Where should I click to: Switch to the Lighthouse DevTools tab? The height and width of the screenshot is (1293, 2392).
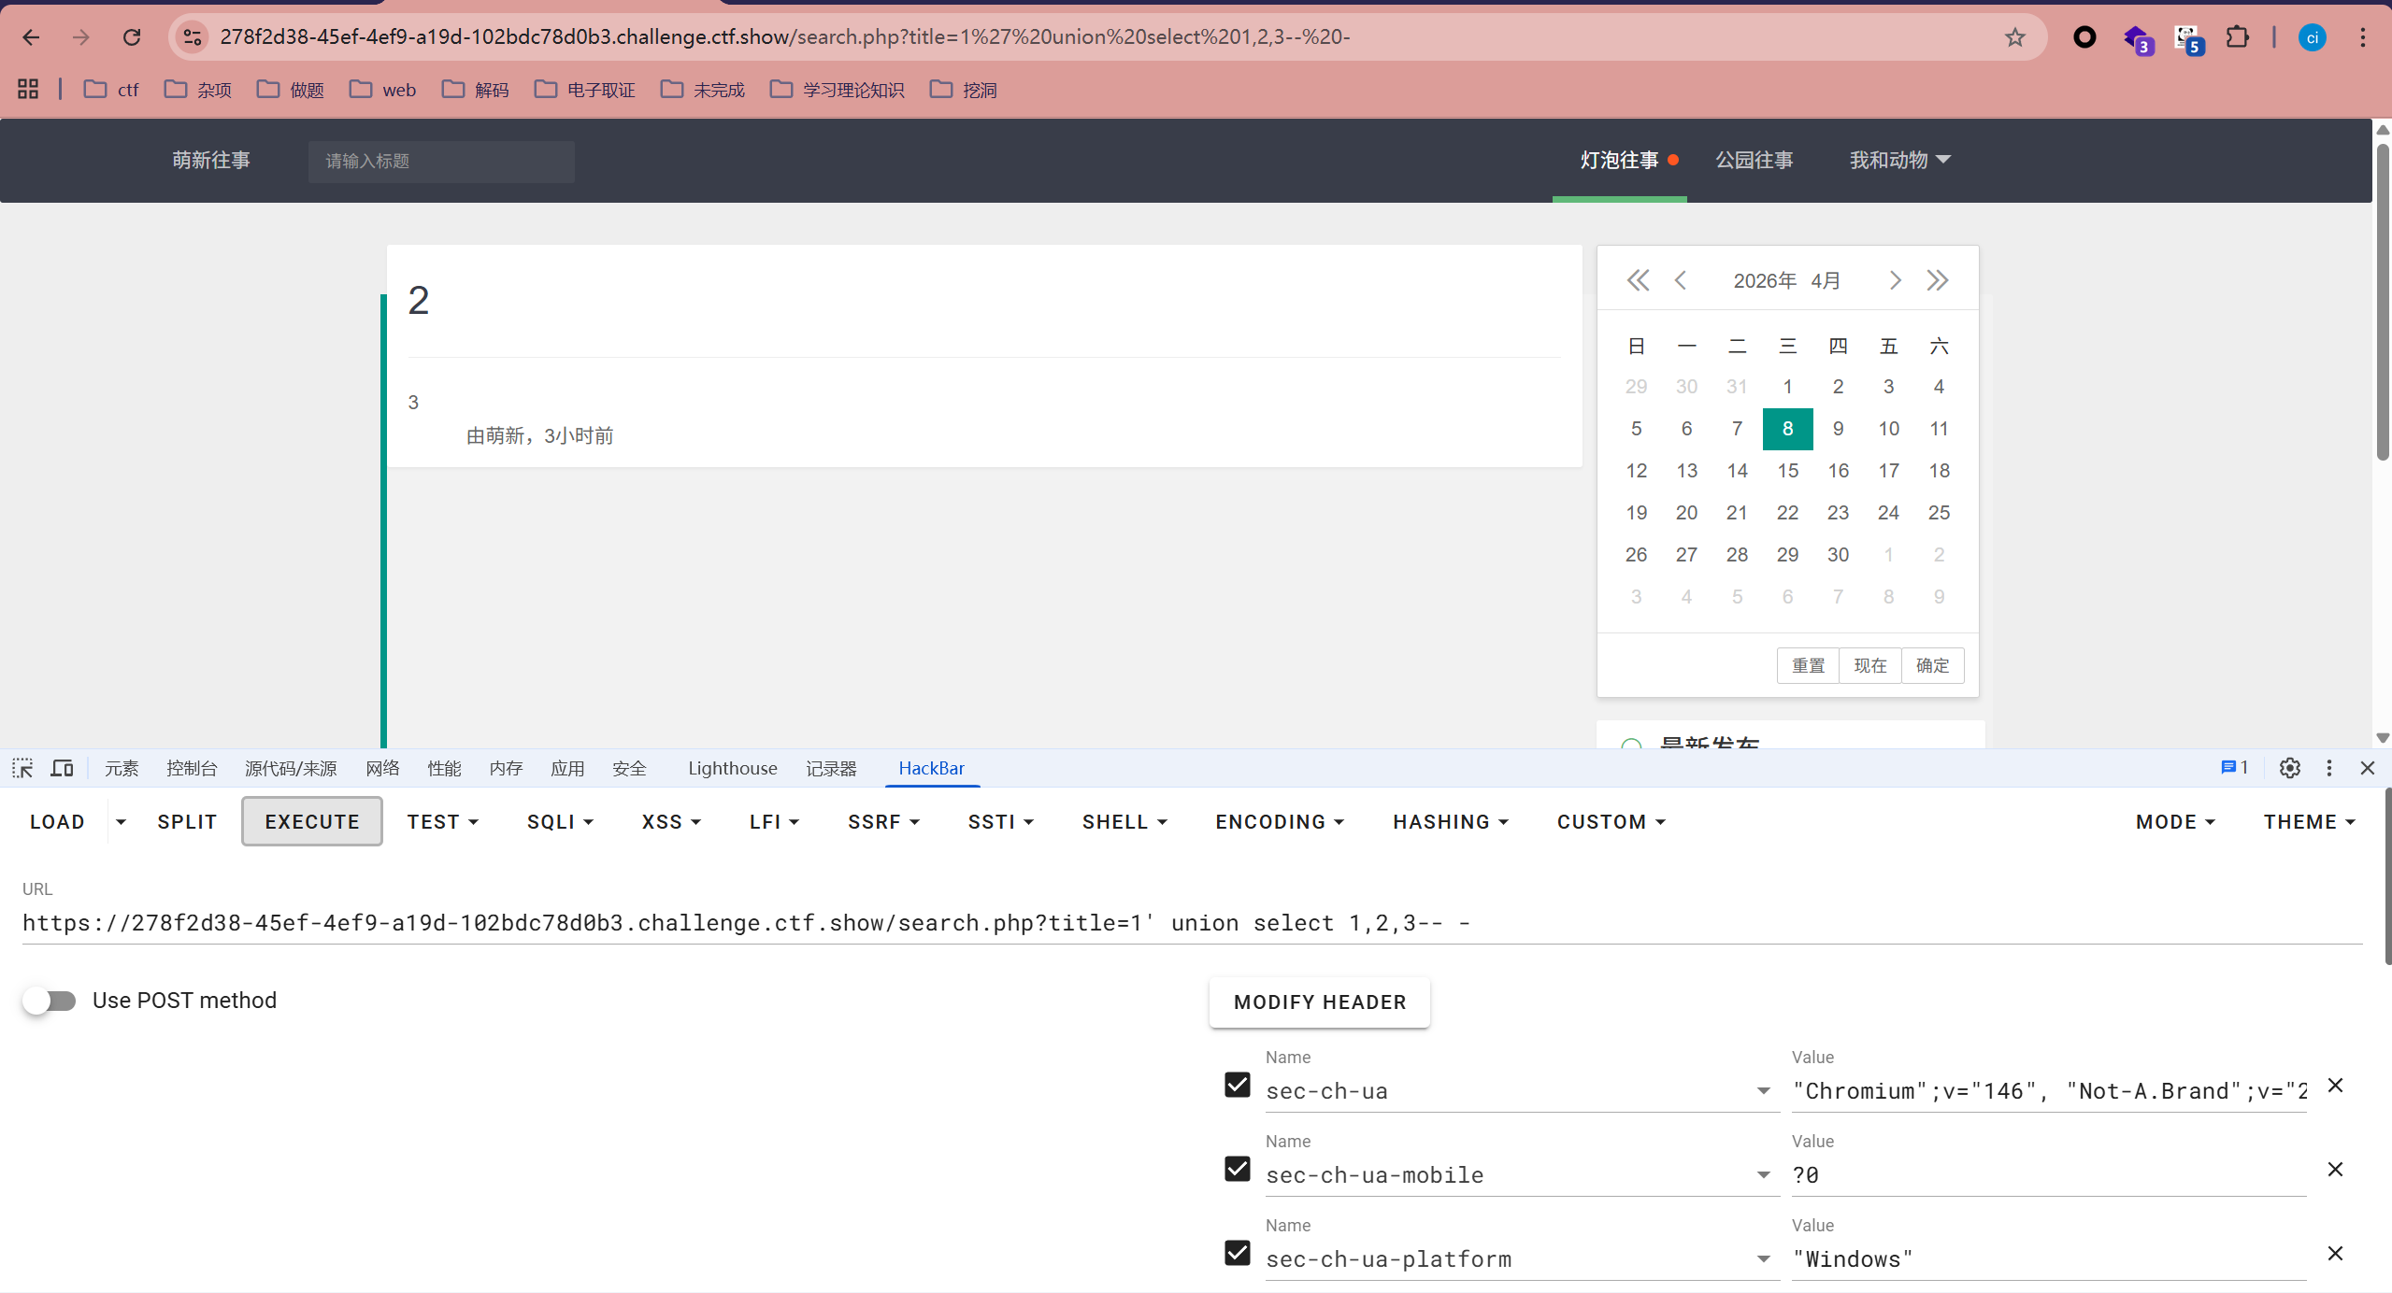click(732, 768)
